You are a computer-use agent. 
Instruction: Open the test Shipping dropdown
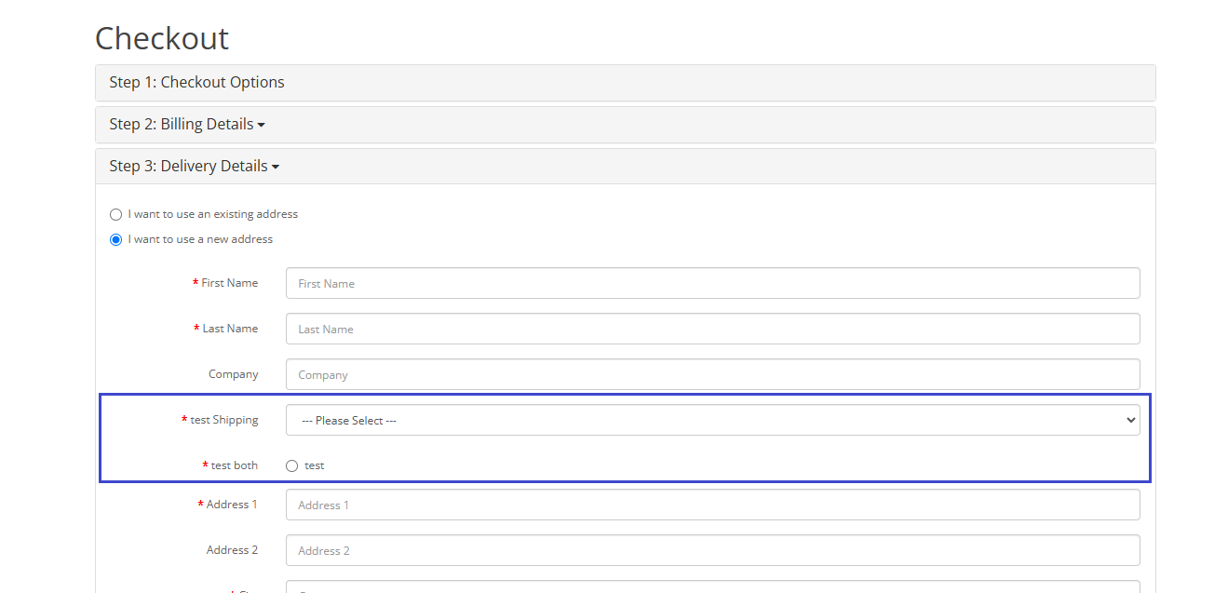(712, 421)
